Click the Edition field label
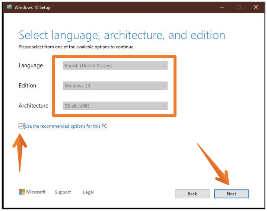Image resolution: width=267 pixels, height=211 pixels. 28,86
